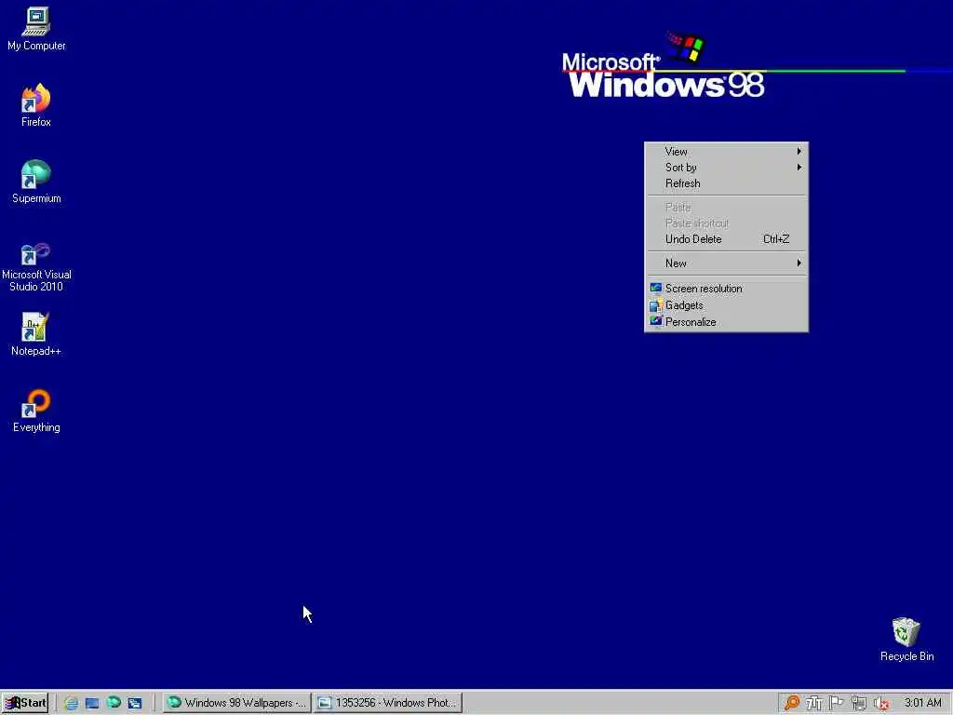Select the Recycle Bin desktop icon
The image size is (953, 715).
coord(906,639)
